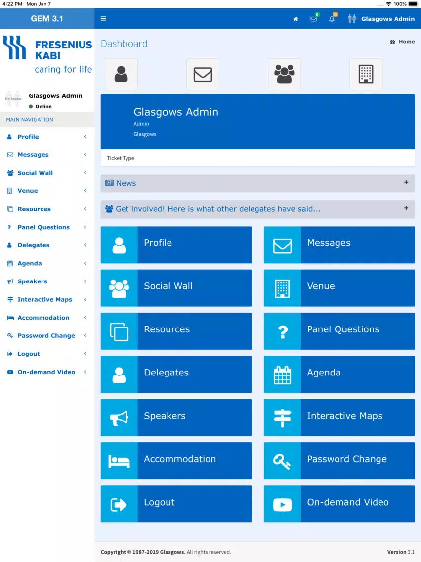This screenshot has width=421, height=562.
Task: Open the Social Wall tile
Action: pyautogui.click(x=176, y=288)
